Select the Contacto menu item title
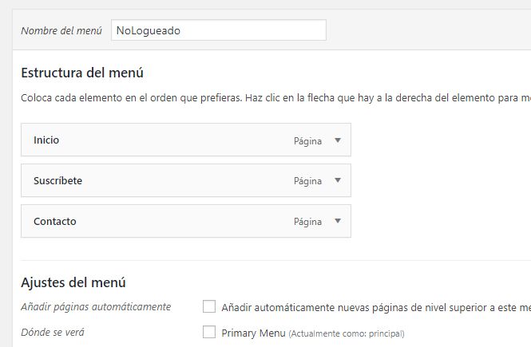Image resolution: width=531 pixels, height=347 pixels. 54,221
